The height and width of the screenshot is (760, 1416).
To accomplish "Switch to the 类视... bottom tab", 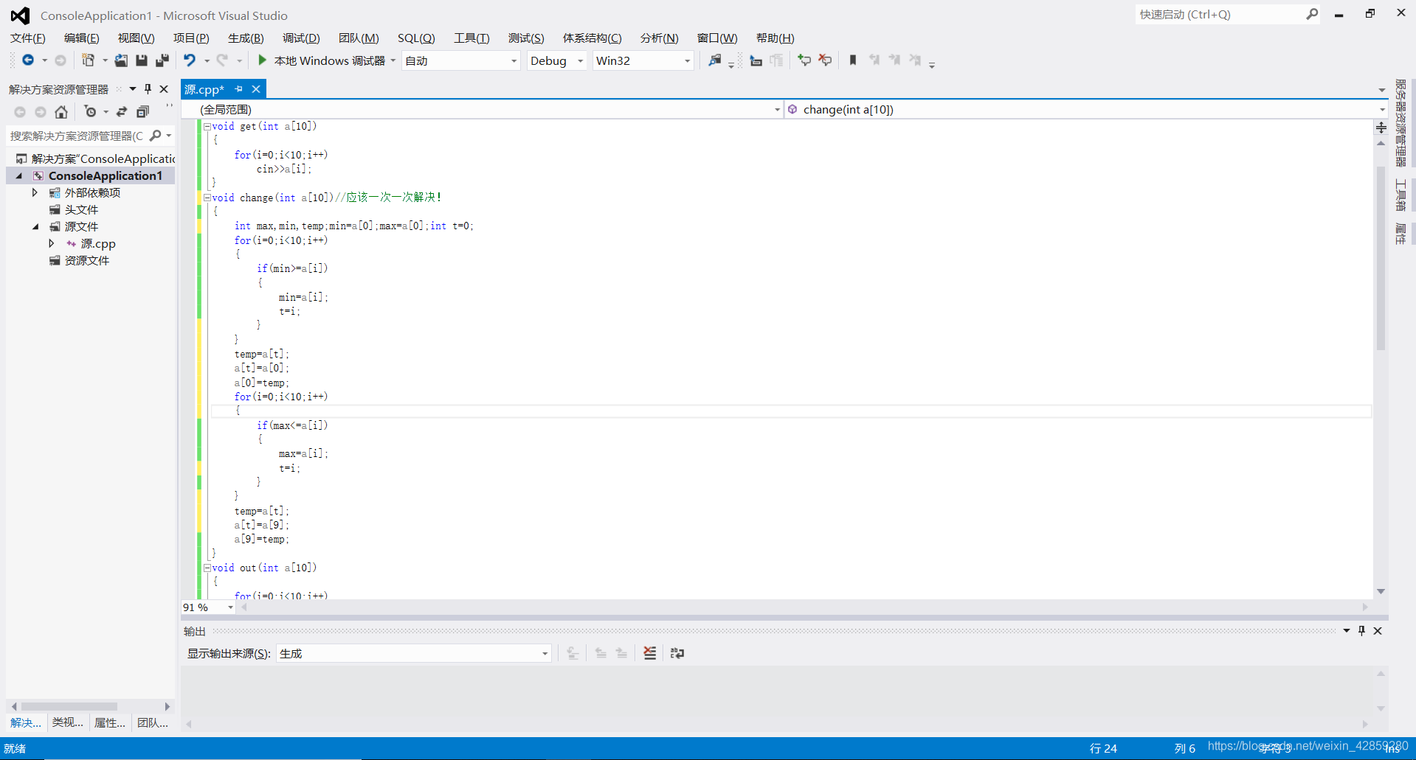I will pyautogui.click(x=68, y=722).
